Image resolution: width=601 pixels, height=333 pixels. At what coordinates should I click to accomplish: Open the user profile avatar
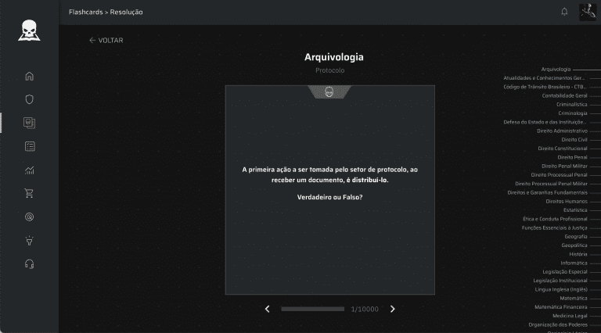pyautogui.click(x=588, y=12)
